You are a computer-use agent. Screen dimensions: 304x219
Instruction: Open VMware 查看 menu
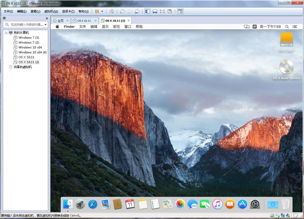[35, 12]
